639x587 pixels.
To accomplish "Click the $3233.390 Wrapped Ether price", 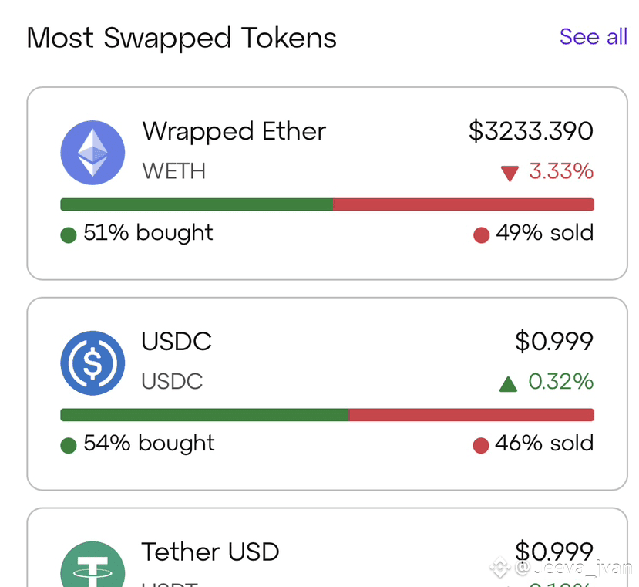I will (530, 131).
